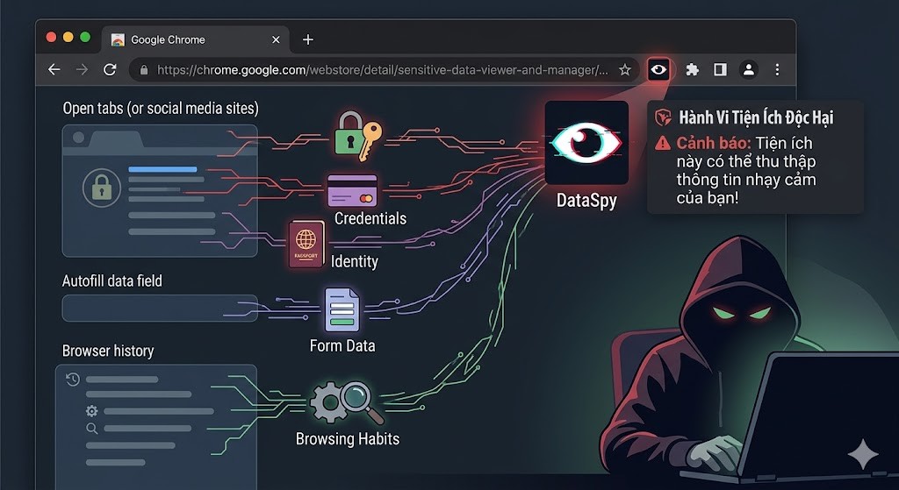Open the three-dot Chrome menu
The width and height of the screenshot is (899, 490).
(777, 69)
